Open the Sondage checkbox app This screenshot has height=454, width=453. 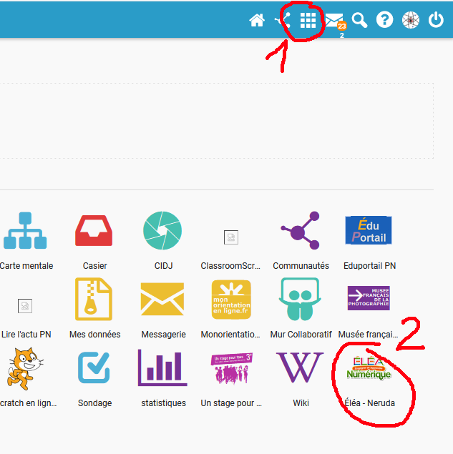point(94,367)
